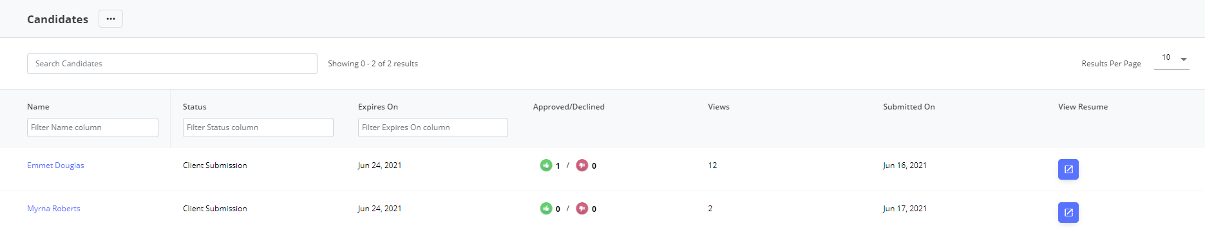This screenshot has width=1205, height=237.
Task: Sort by the Submitted On column header
Action: [x=909, y=107]
